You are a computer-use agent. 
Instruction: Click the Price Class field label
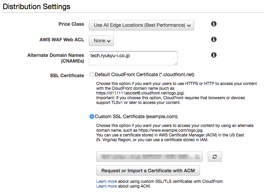71,24
